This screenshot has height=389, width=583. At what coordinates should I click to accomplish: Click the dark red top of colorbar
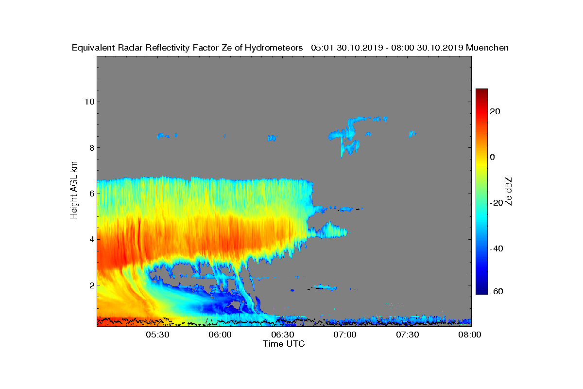click(481, 92)
